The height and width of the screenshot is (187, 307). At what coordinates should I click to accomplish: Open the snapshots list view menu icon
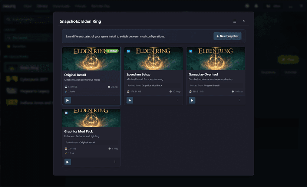pyautogui.click(x=235, y=21)
